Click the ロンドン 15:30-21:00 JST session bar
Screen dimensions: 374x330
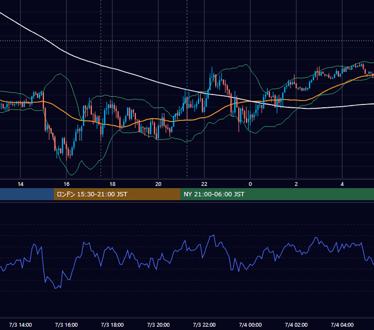[x=117, y=194]
